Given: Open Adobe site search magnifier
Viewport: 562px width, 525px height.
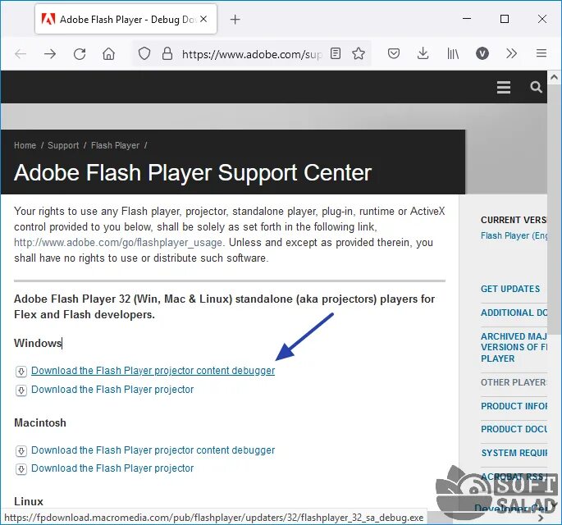Looking at the screenshot, I should [536, 87].
